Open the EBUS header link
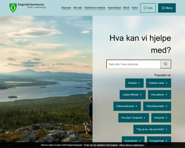Image resolution: width=185 pixels, height=148 pixels. pyautogui.click(x=126, y=8)
